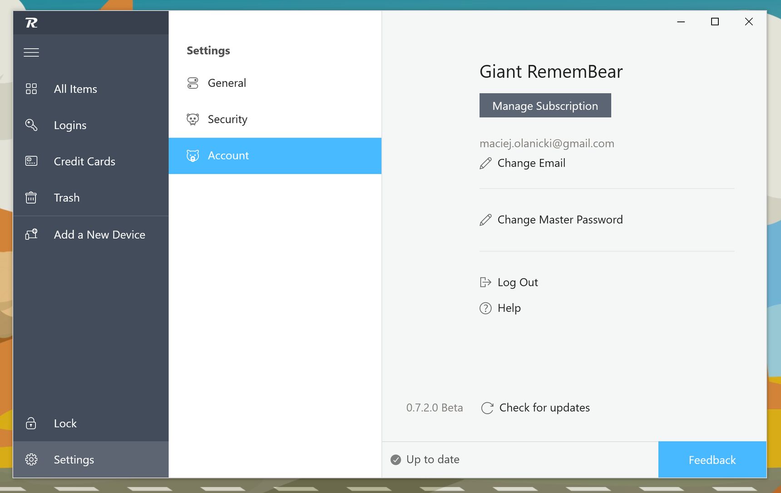
Task: Click the RememBear logo icon
Action: pos(31,23)
